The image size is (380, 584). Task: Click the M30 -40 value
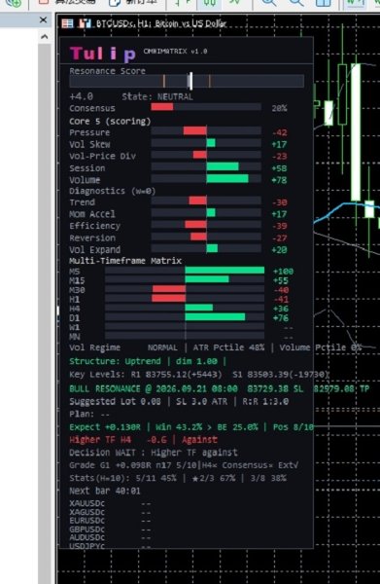point(281,290)
